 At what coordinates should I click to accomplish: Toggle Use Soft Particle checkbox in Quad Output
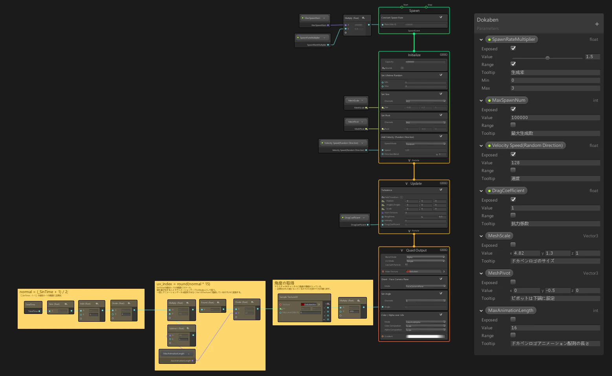[406, 265]
